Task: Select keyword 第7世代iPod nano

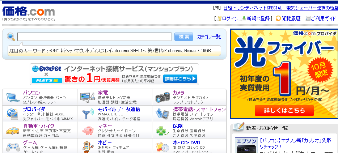Action: [165, 51]
